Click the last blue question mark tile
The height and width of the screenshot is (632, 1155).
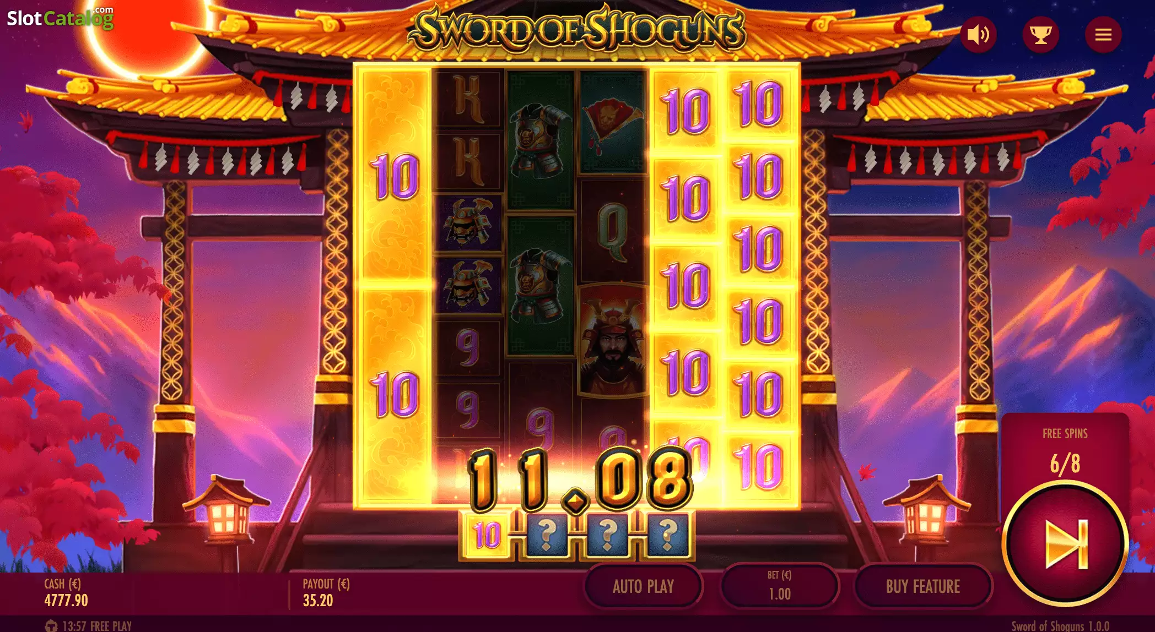coord(667,535)
